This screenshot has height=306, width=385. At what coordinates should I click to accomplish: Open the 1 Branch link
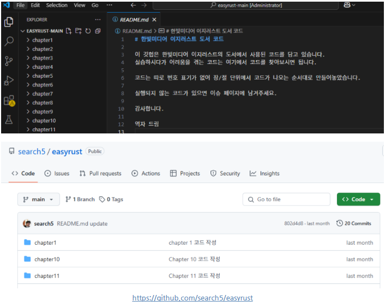(80, 200)
